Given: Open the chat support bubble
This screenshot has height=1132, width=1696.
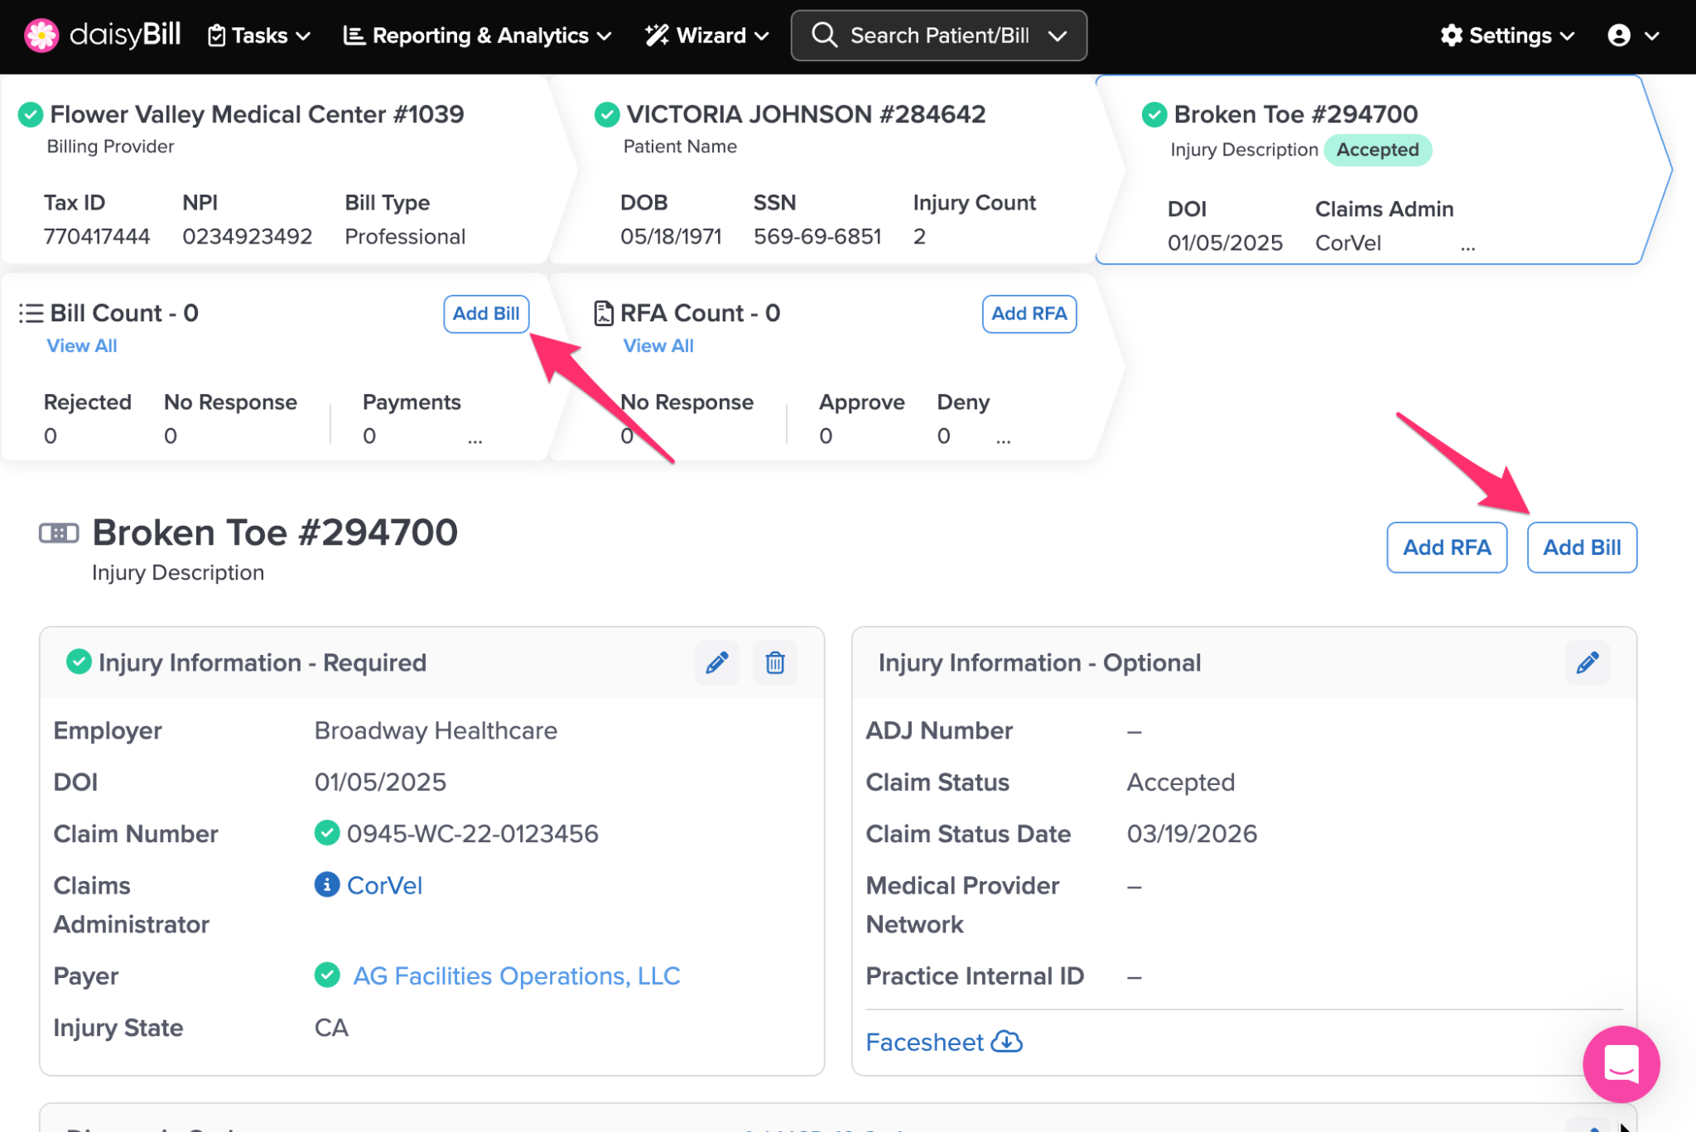Looking at the screenshot, I should [1620, 1063].
